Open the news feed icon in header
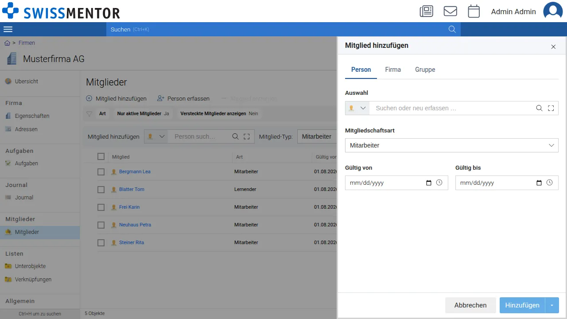This screenshot has height=319, width=567. click(x=426, y=11)
